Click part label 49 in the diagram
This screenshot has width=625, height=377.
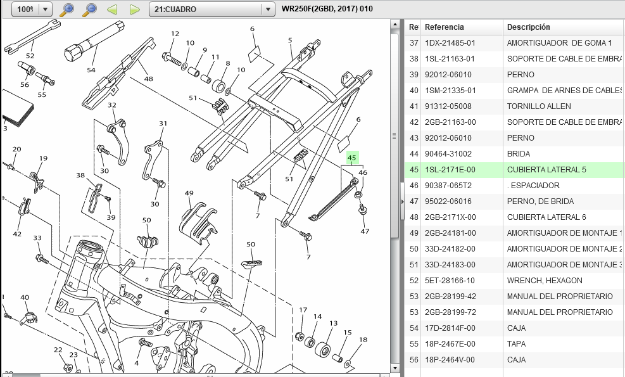(189, 193)
